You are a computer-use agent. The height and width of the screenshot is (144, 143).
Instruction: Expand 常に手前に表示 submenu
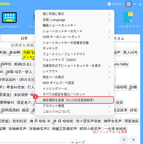75,14
